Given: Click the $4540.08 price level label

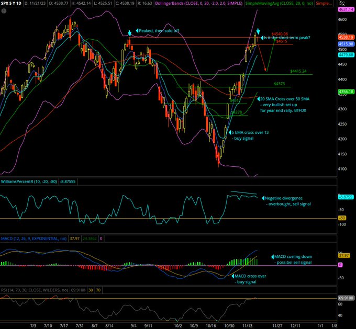Looking at the screenshot, I should pos(280,34).
